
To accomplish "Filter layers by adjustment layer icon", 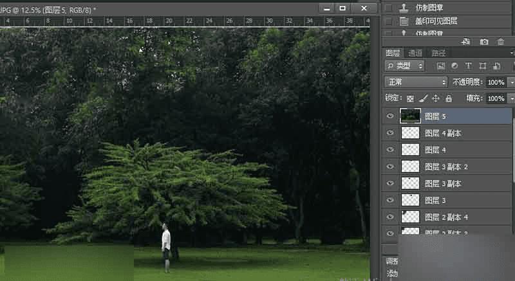I will pyautogui.click(x=454, y=66).
